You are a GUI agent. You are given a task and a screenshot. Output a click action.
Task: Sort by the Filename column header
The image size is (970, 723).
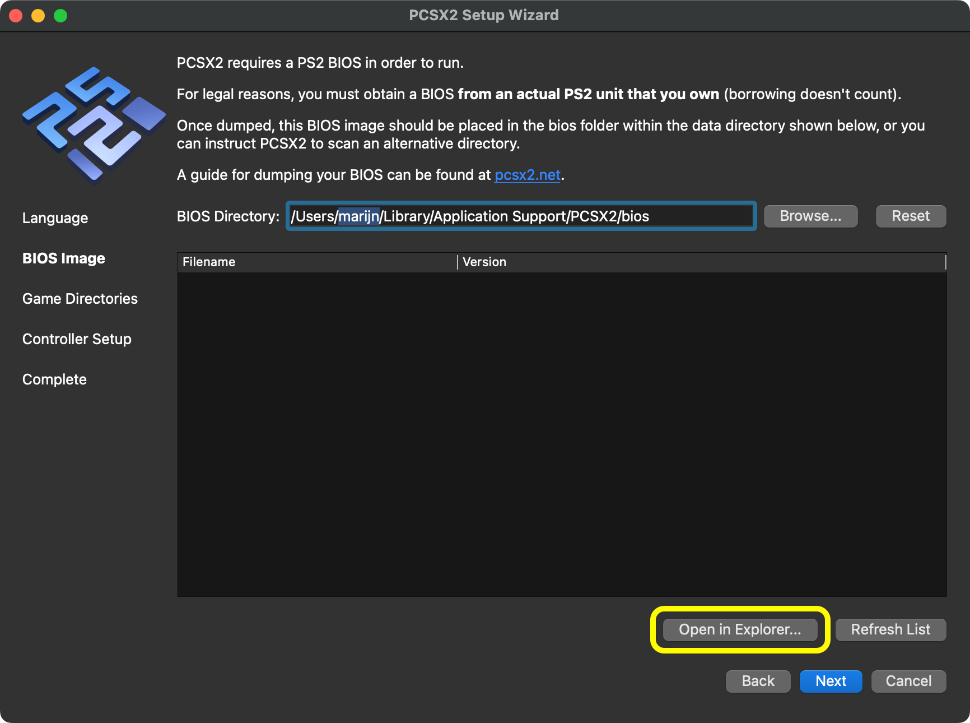[x=208, y=262]
